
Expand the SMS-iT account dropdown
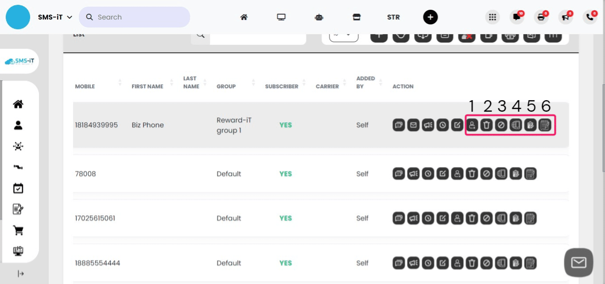pyautogui.click(x=55, y=17)
